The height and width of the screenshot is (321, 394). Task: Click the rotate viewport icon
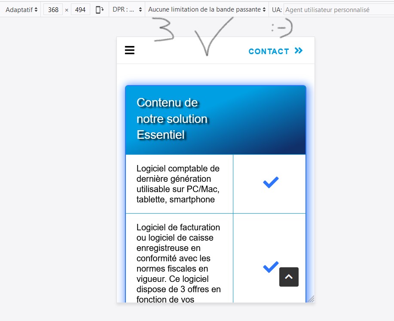pyautogui.click(x=100, y=9)
